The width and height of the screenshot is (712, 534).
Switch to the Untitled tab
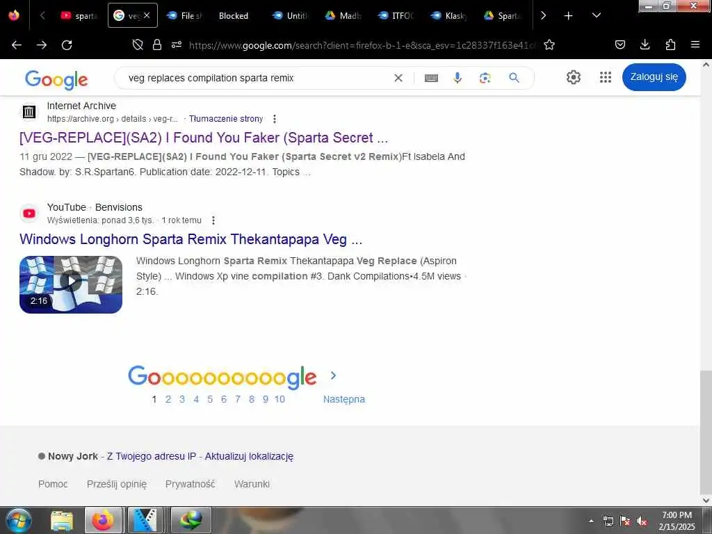290,16
